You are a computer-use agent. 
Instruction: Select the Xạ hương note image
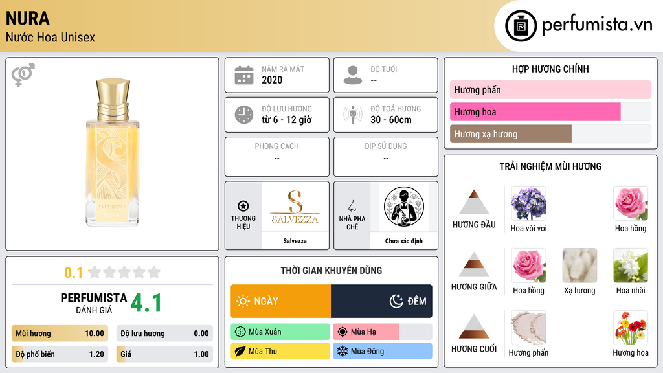(x=579, y=266)
